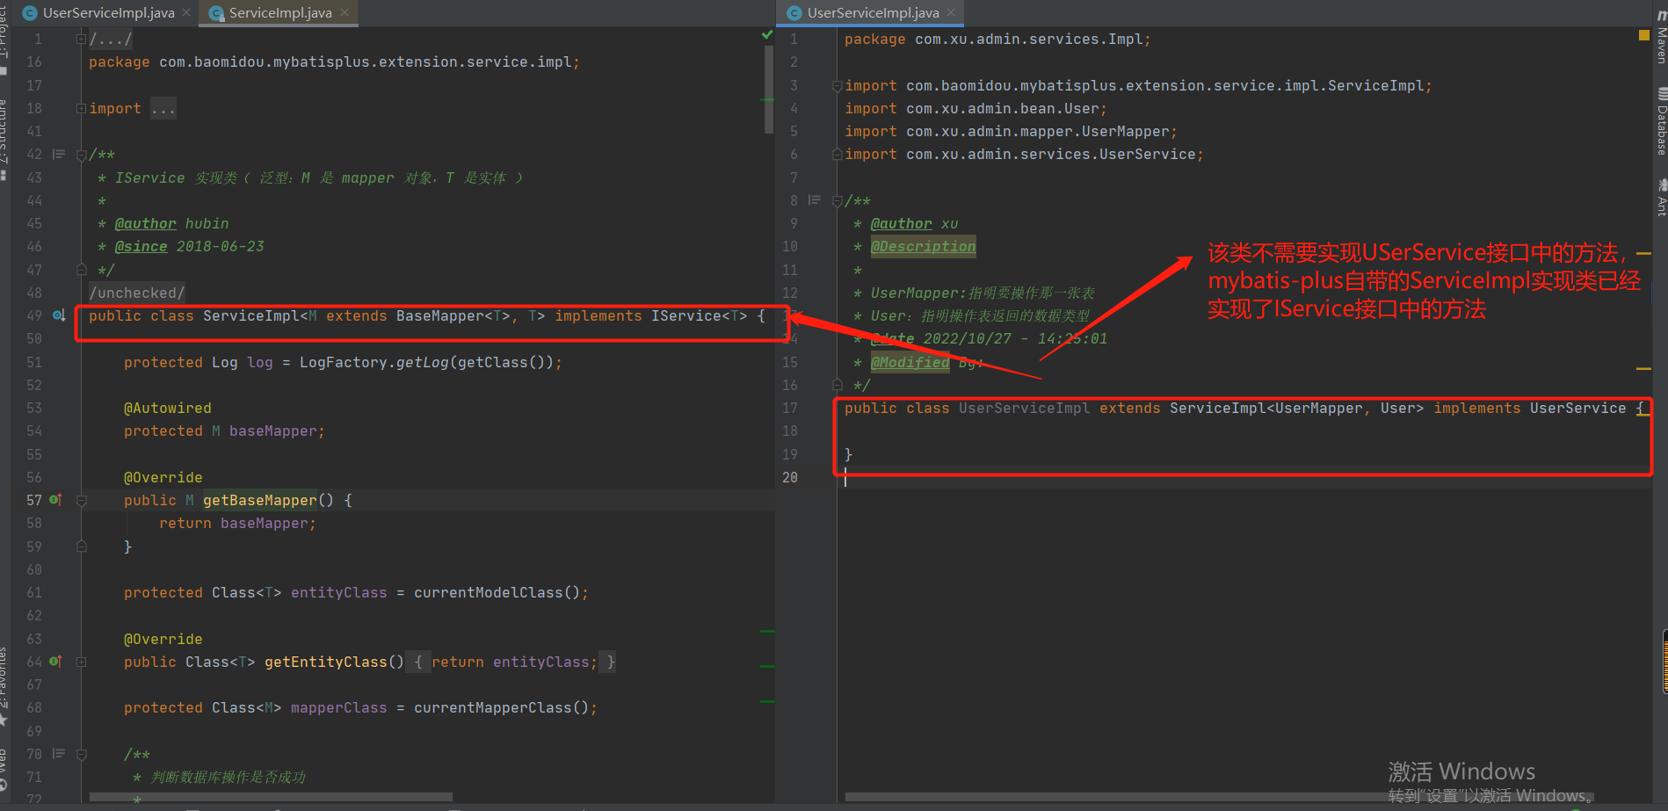Click 'LogFactory' on line 51
The image size is (1668, 811).
pyautogui.click(x=343, y=362)
